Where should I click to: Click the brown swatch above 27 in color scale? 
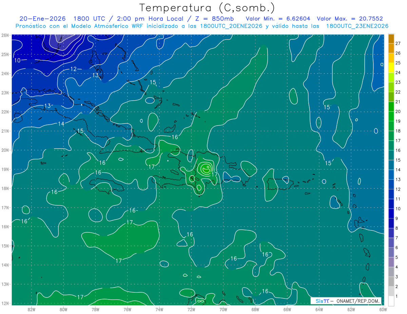391,38
